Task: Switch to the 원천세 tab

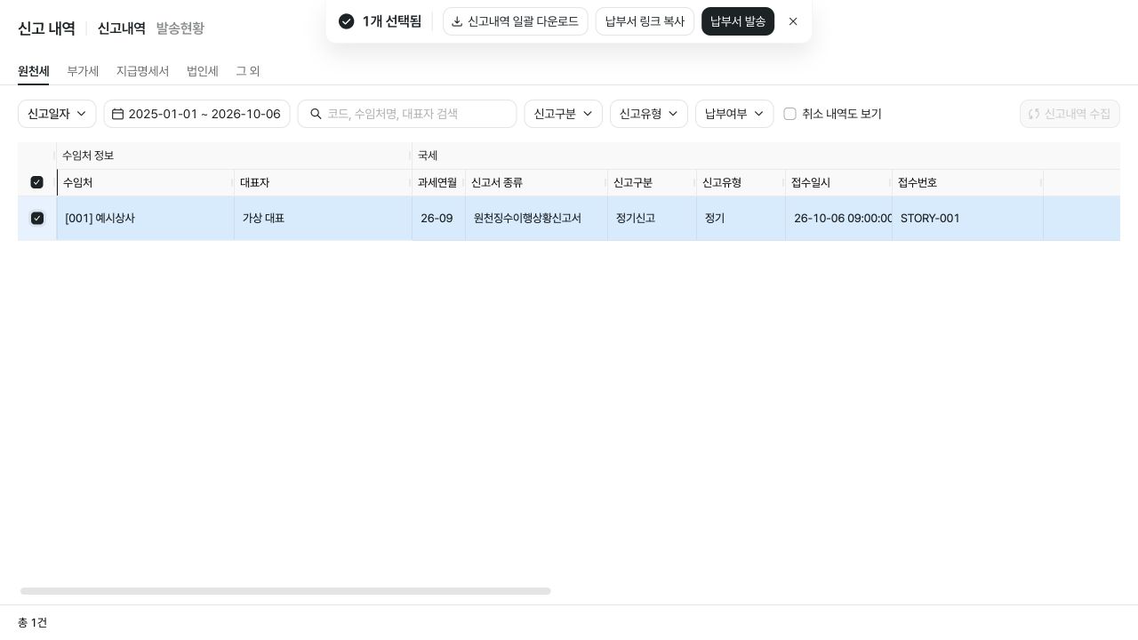Action: (34, 71)
